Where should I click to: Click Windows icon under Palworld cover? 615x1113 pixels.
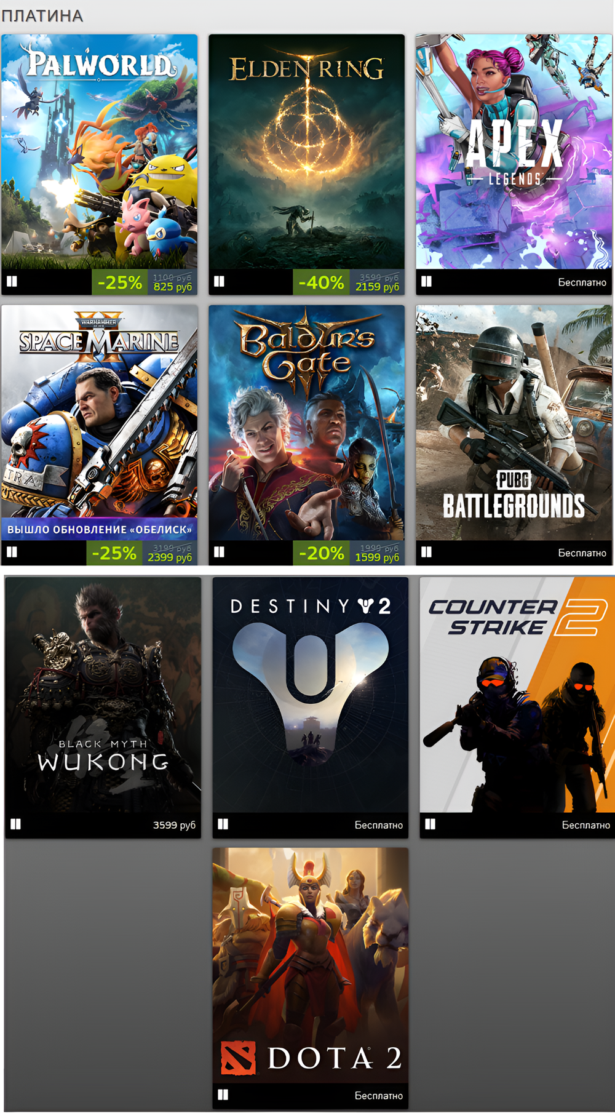coord(12,282)
